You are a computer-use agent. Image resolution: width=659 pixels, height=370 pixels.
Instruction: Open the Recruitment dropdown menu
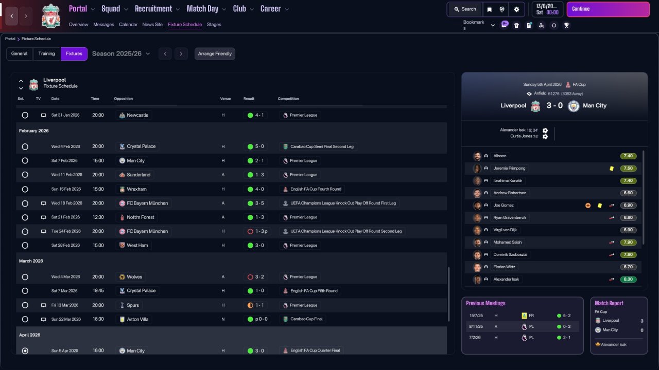tap(158, 9)
